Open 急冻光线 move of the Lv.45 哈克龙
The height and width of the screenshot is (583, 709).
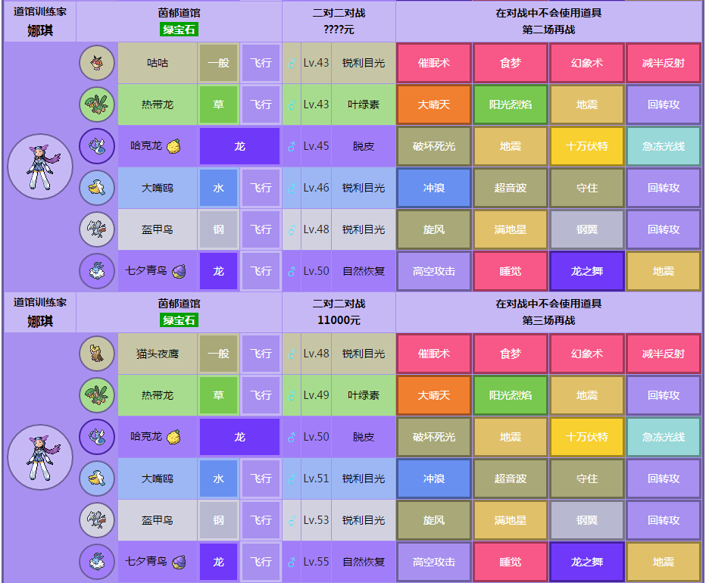(x=664, y=146)
